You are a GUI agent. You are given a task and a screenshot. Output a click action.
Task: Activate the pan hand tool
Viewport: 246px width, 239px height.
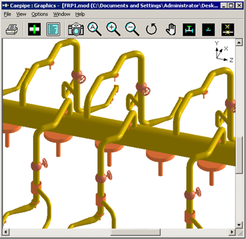171,29
